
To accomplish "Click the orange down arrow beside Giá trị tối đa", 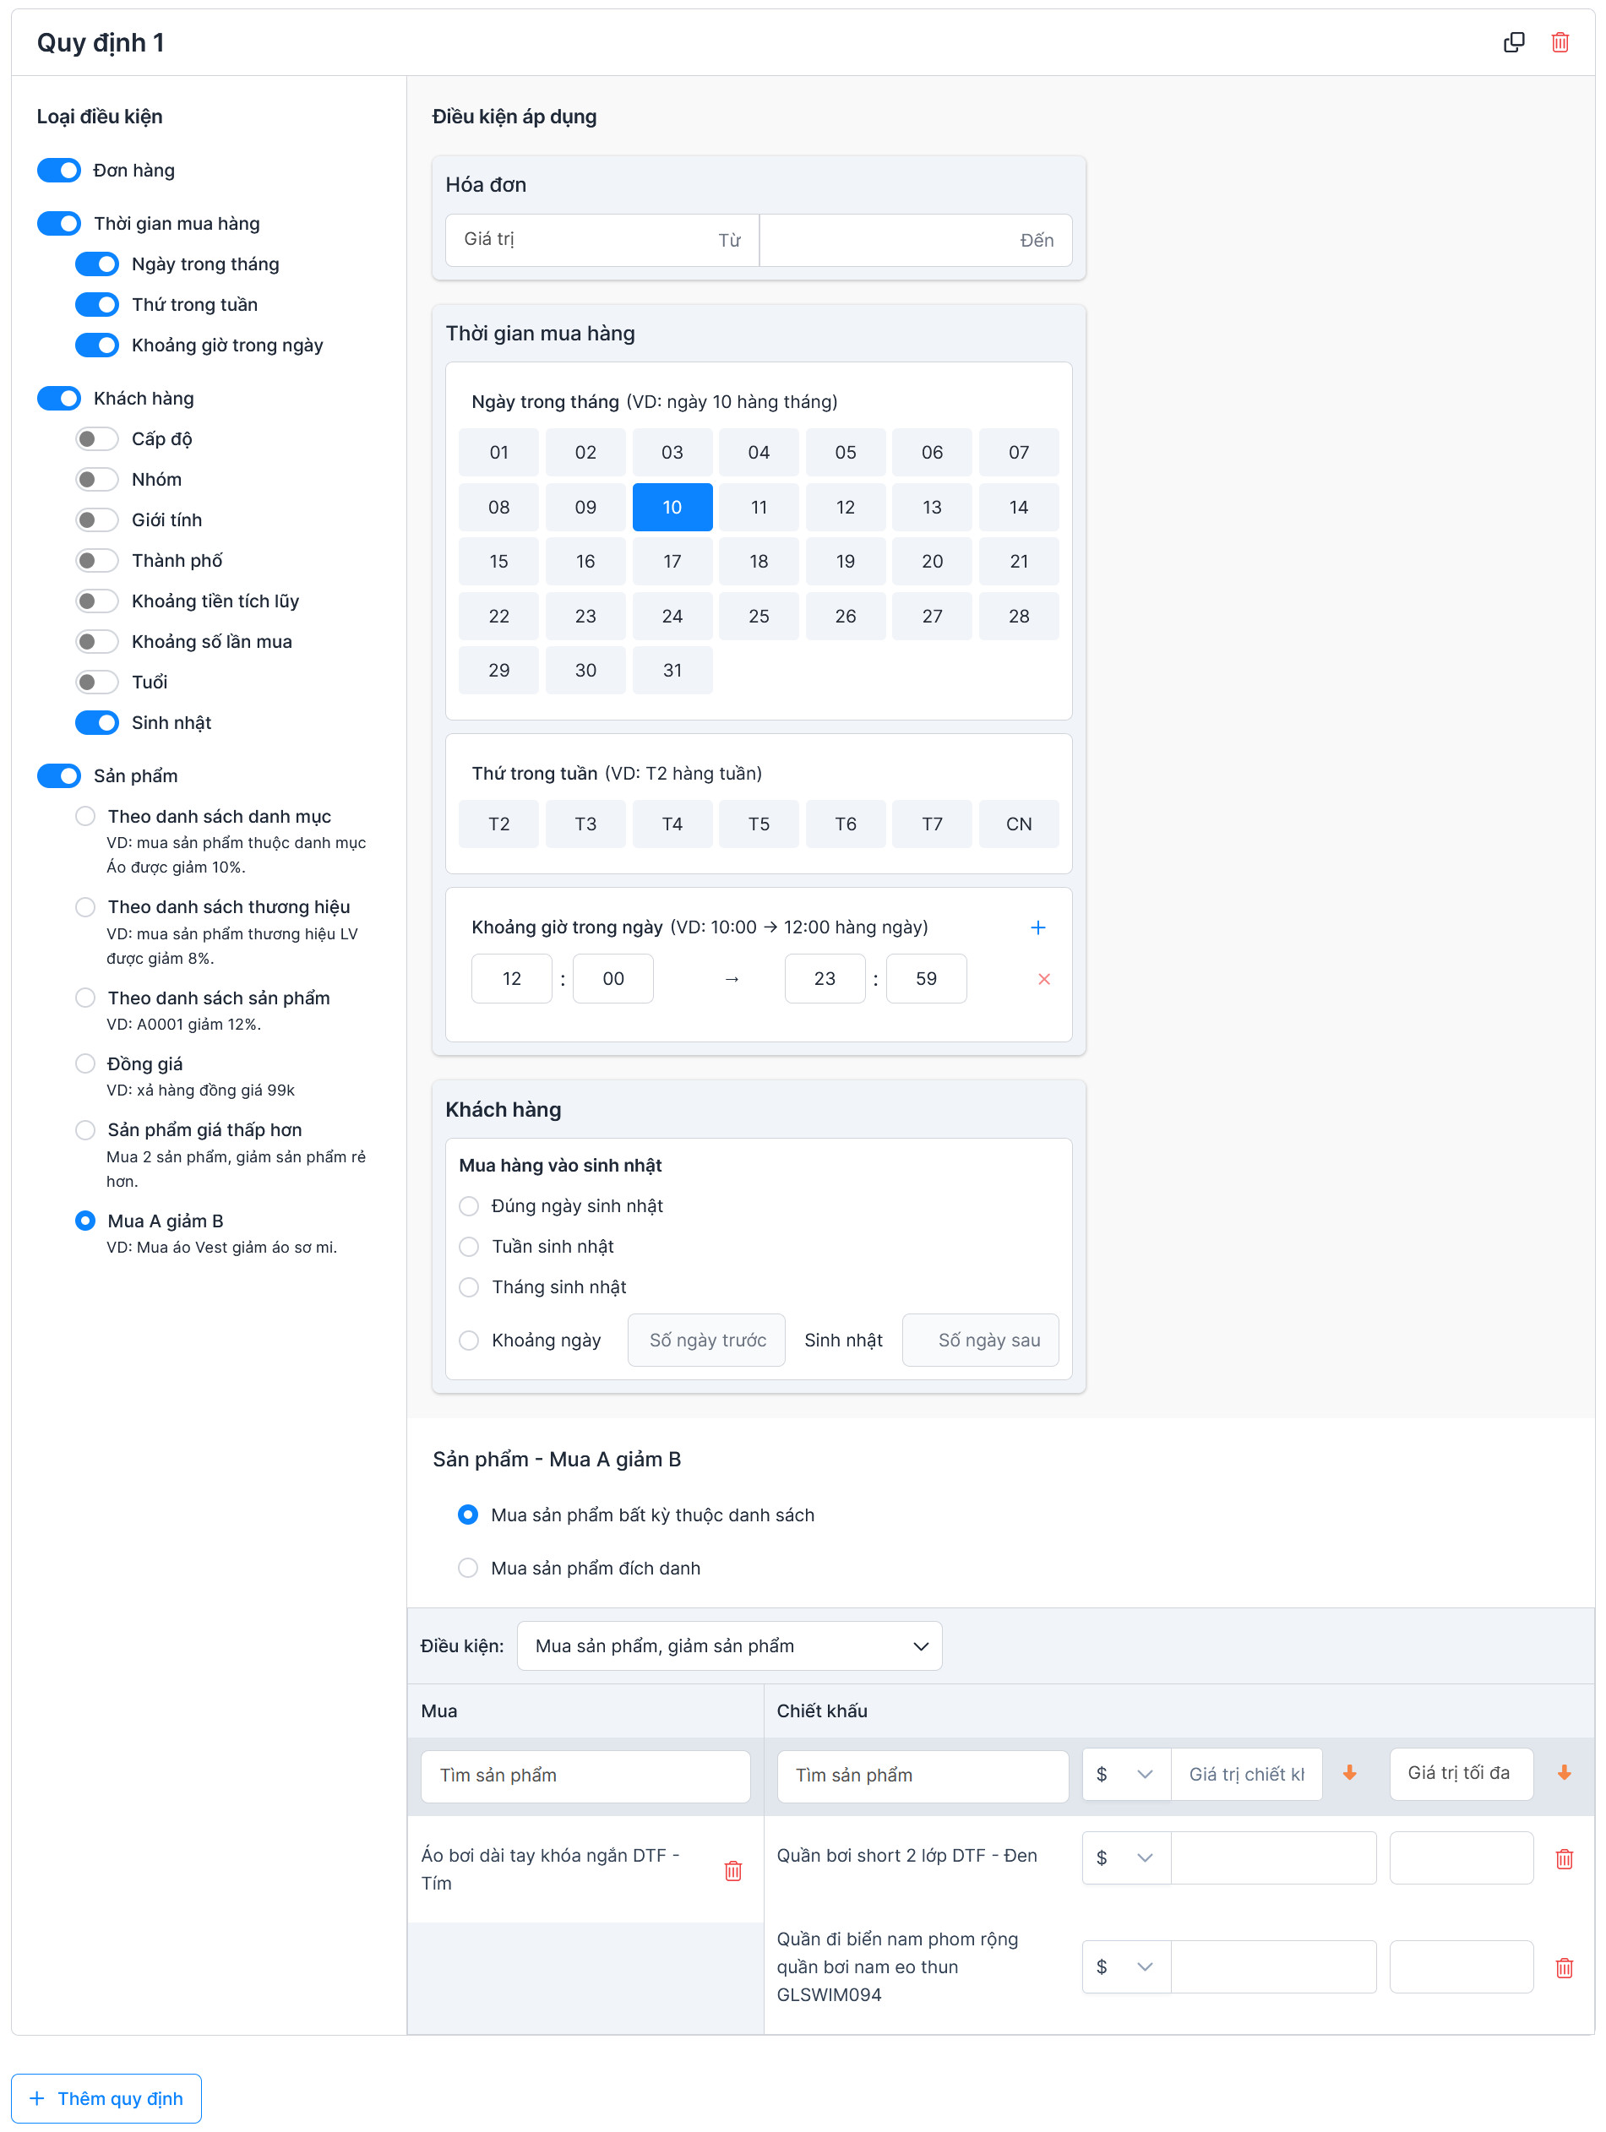I will tap(1564, 1774).
